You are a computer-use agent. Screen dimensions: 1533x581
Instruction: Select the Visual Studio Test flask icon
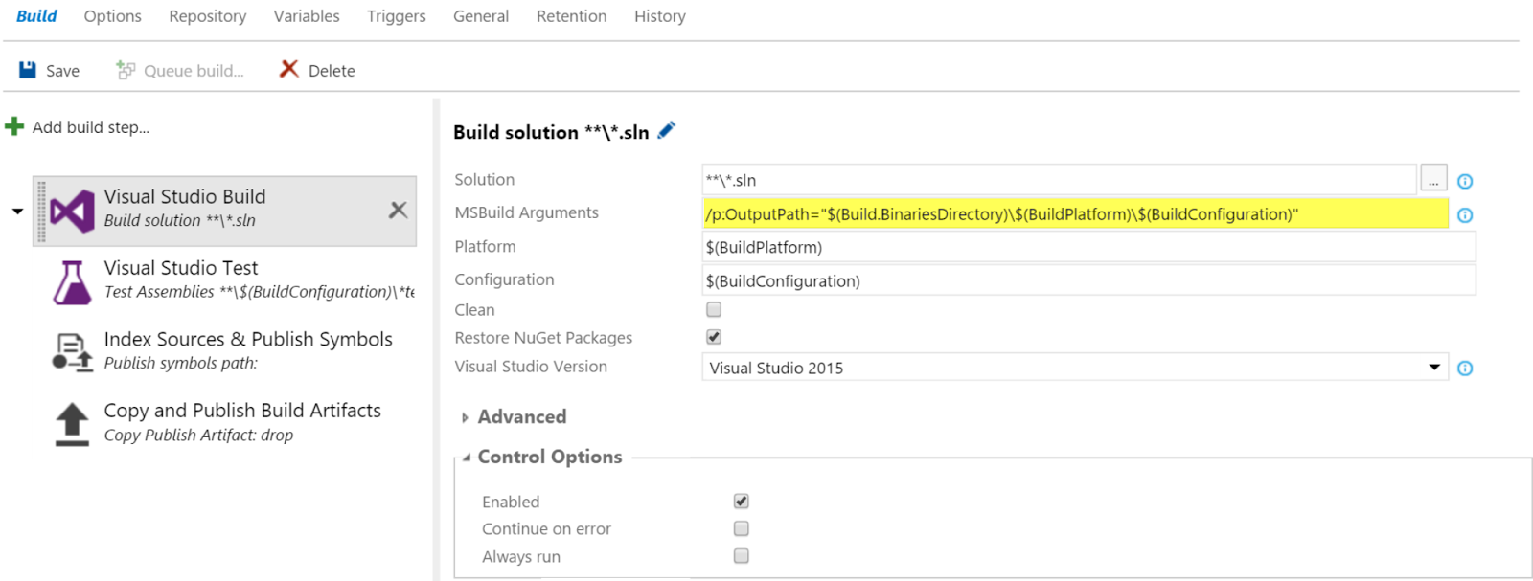tap(72, 282)
